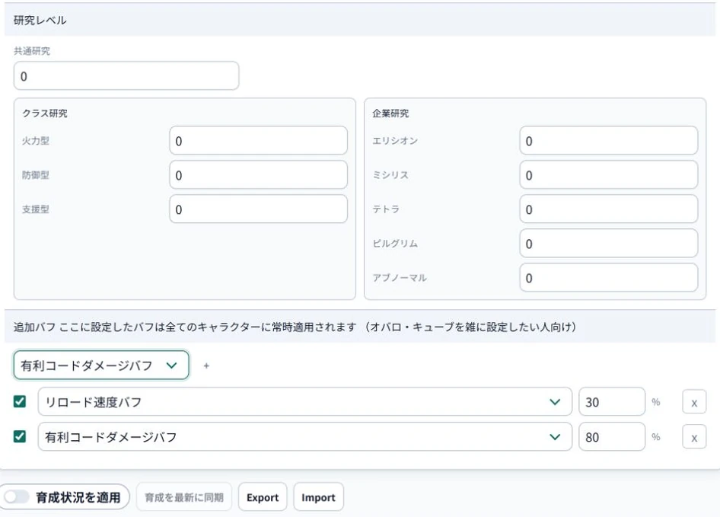Click the 育成を最新に同期 button
The image size is (720, 517).
(184, 496)
